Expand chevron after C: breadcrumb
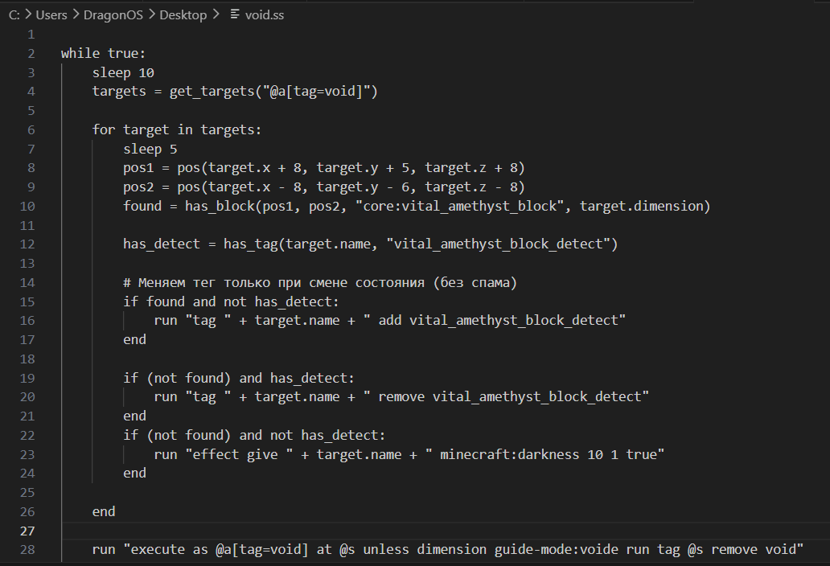Screen dimensions: 830x566 (28, 14)
